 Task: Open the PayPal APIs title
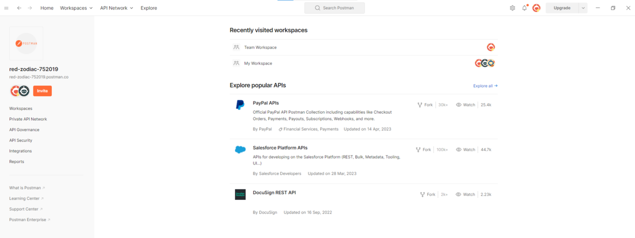tap(266, 103)
